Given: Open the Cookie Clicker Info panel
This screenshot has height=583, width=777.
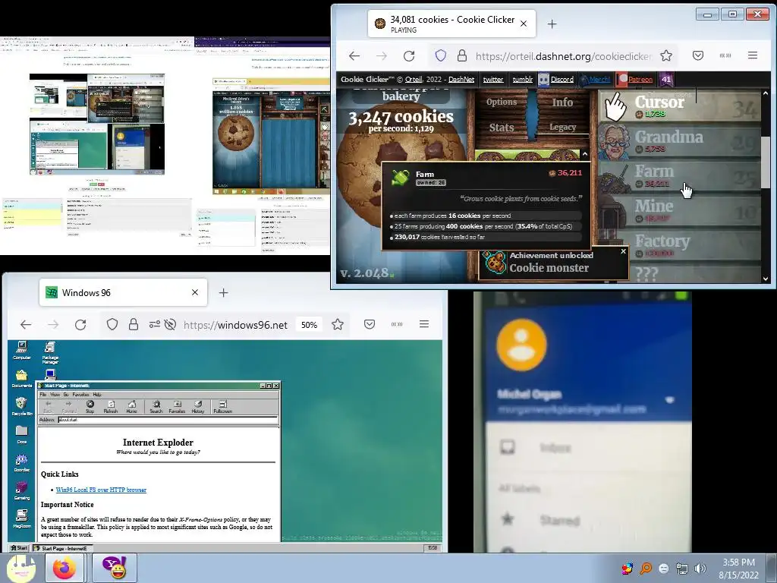Looking at the screenshot, I should 562,102.
